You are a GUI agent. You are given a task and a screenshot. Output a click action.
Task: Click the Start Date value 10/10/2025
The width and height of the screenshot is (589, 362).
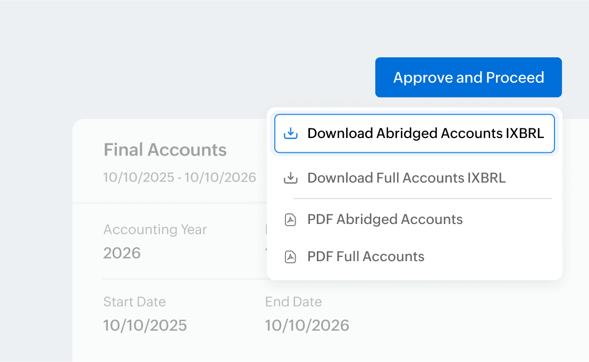[x=145, y=325]
